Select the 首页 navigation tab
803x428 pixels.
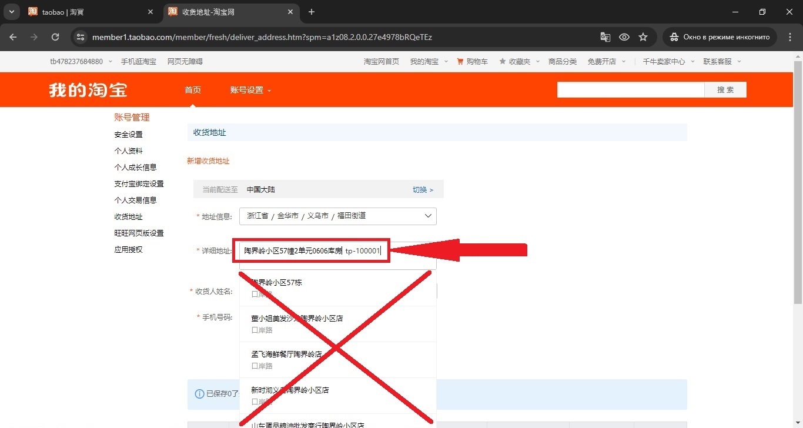click(193, 90)
